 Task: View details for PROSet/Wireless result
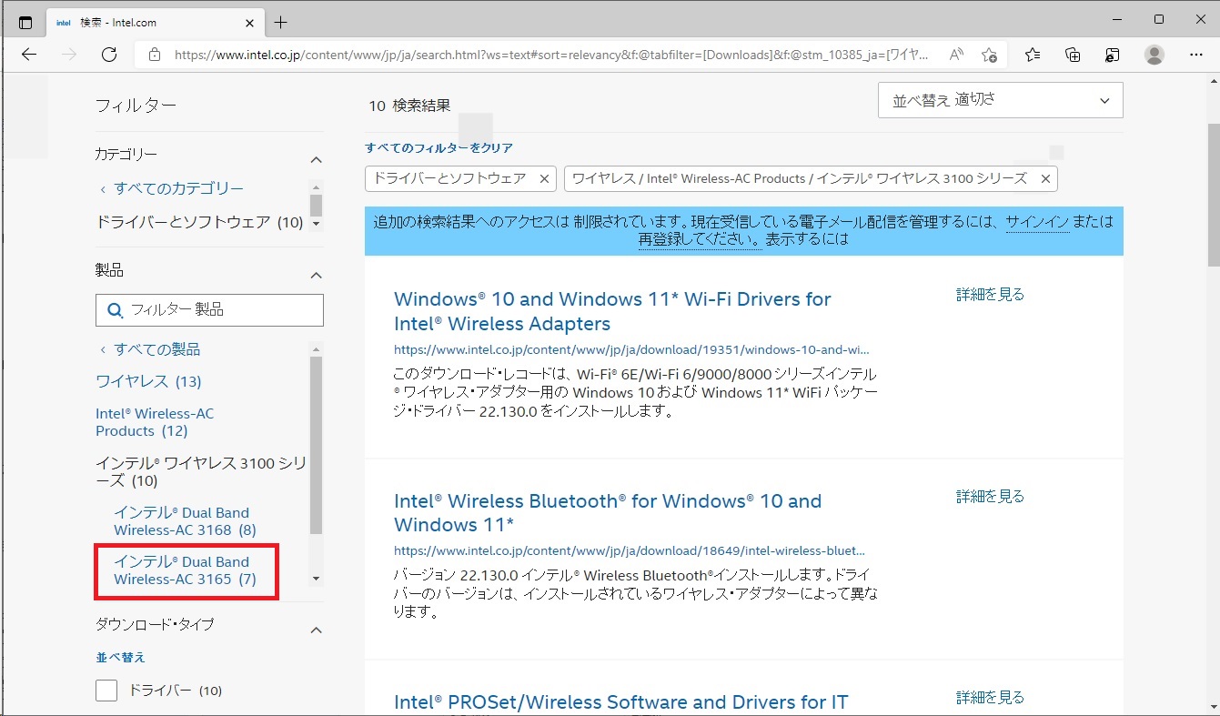(990, 698)
